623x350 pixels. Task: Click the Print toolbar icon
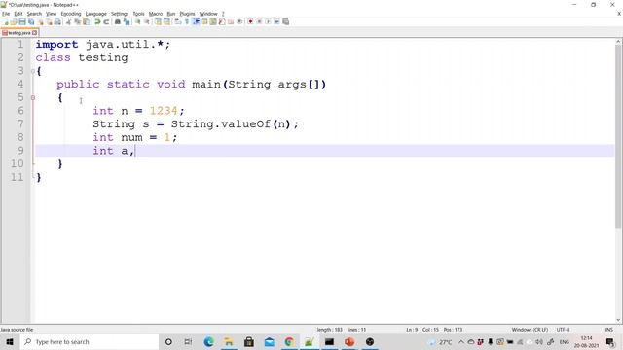(x=57, y=21)
